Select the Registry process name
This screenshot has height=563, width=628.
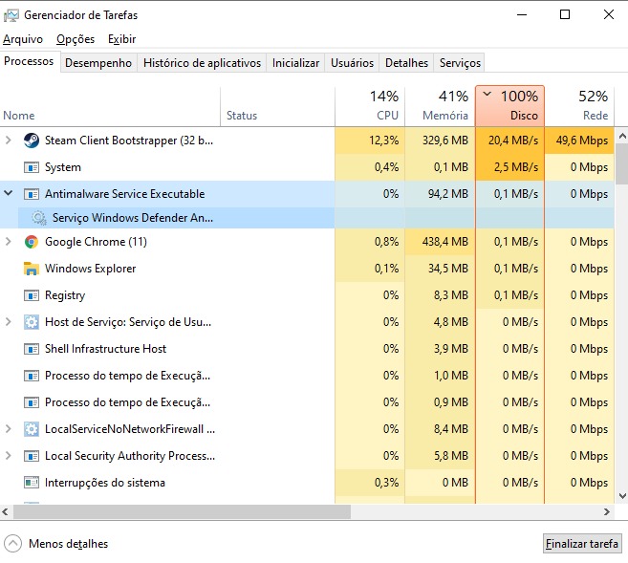coord(65,295)
